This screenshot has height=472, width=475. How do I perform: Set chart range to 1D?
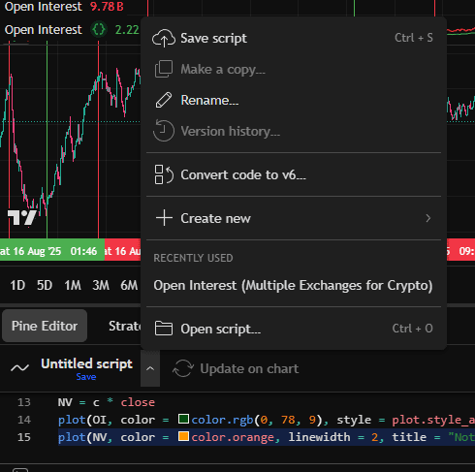pyautogui.click(x=17, y=285)
